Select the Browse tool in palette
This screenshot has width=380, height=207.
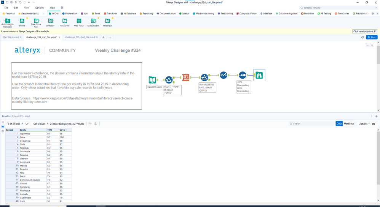[x=22, y=22]
